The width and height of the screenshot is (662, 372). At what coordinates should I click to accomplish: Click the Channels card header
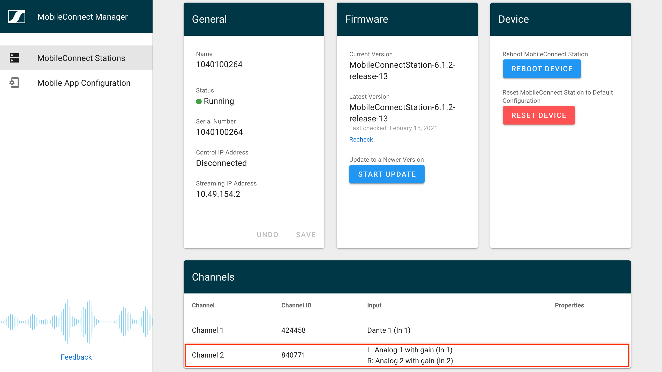tap(407, 277)
